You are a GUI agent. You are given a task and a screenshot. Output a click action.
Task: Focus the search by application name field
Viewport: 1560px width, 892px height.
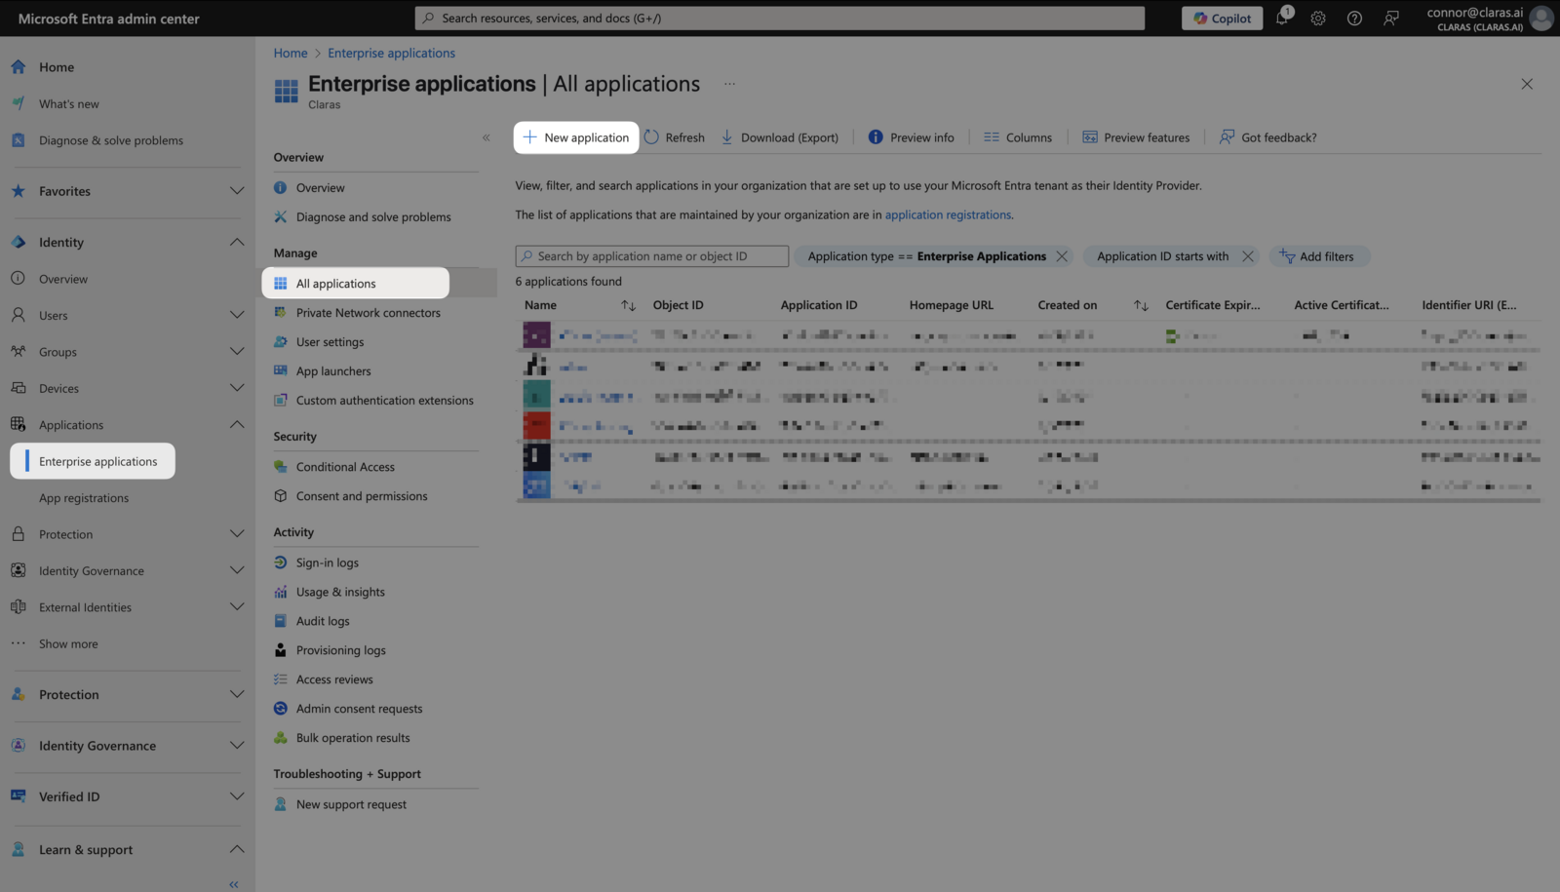tap(651, 256)
